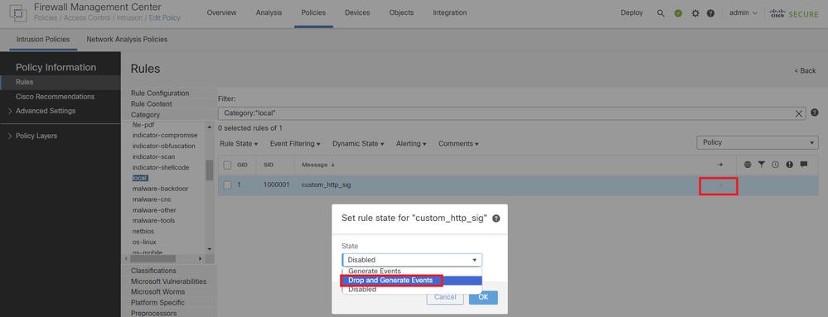This screenshot has height=317, width=828.
Task: Select the malware-cnc category
Action: pos(152,199)
